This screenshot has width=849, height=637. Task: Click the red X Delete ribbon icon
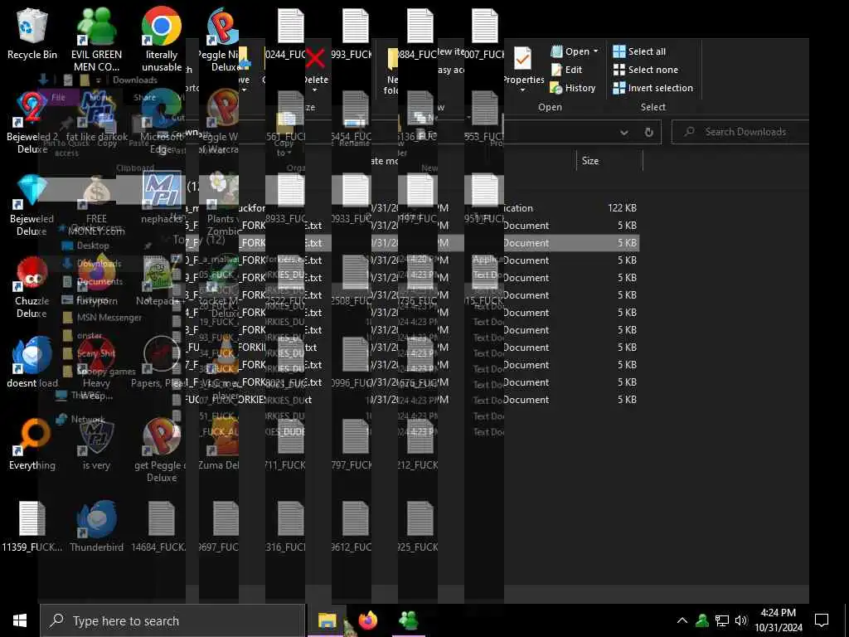click(315, 57)
